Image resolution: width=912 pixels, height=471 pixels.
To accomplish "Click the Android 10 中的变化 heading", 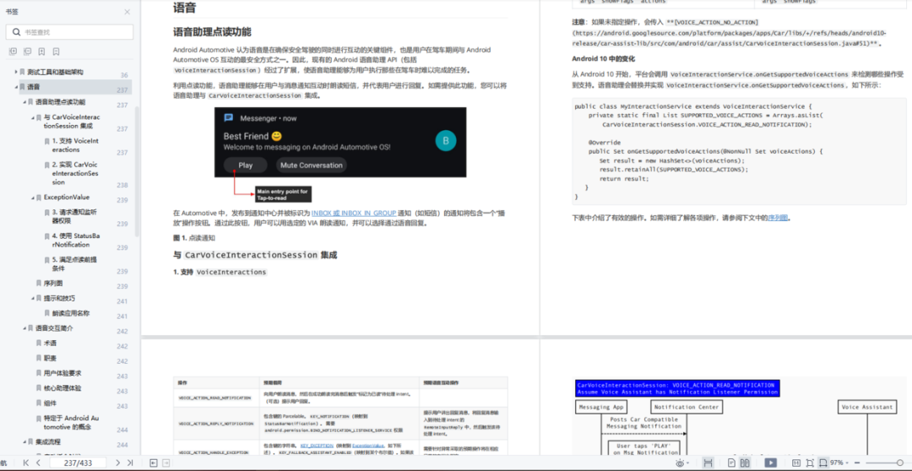I will [603, 59].
